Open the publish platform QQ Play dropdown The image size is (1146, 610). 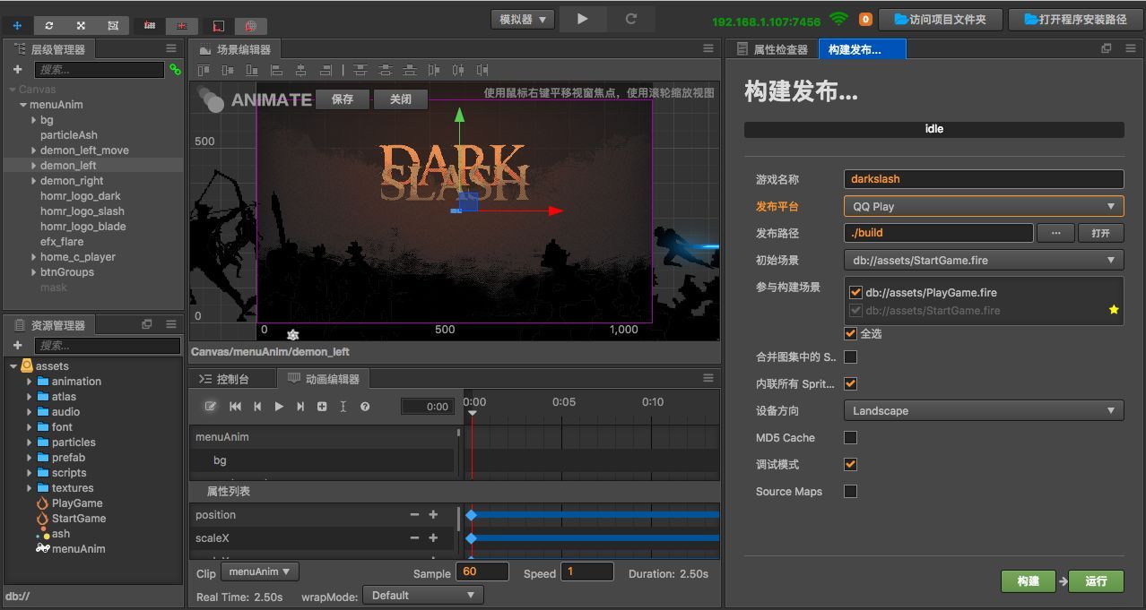[x=983, y=206]
